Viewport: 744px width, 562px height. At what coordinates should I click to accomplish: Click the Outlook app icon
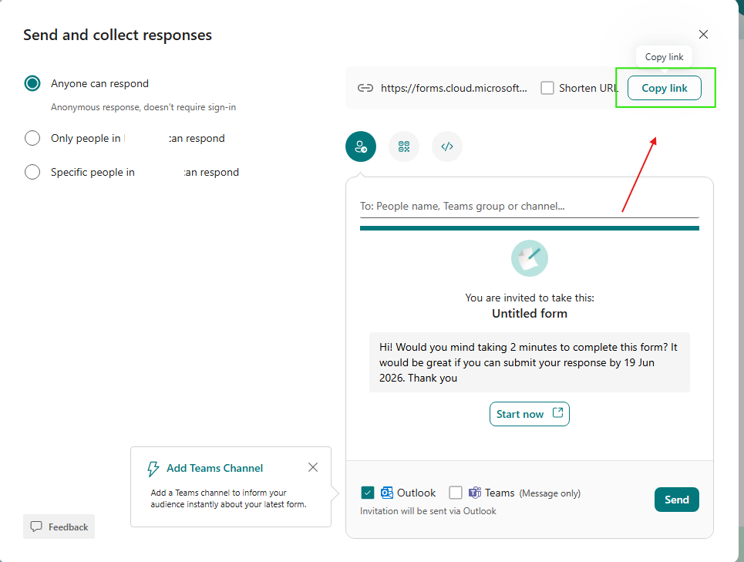(387, 493)
